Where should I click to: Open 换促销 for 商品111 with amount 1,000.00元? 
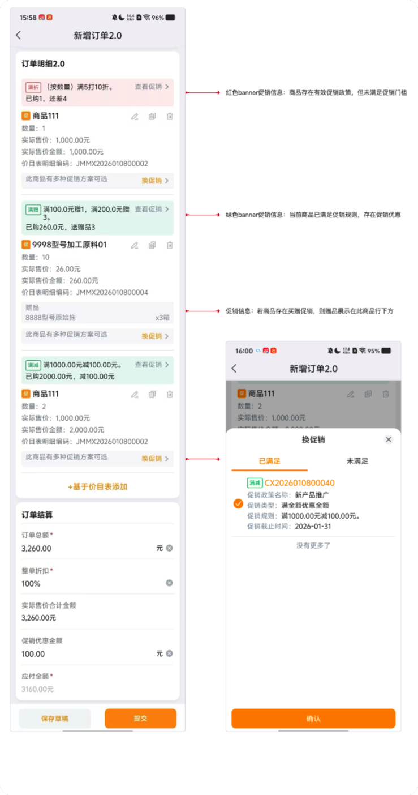[x=155, y=181]
